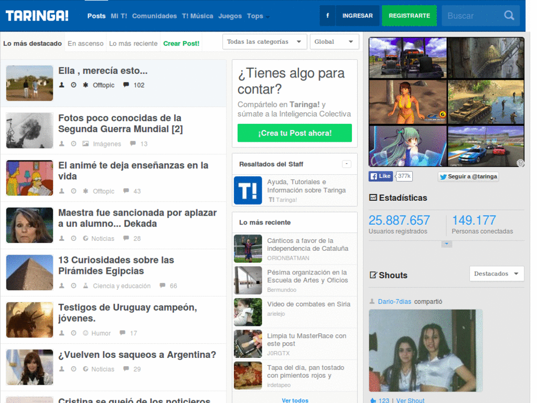Click the thumbs-up icon beside 123
Viewport: 537px width, 403px height.
[373, 400]
